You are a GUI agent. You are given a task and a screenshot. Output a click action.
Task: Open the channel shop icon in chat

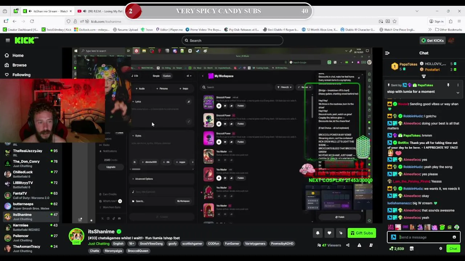click(412, 249)
